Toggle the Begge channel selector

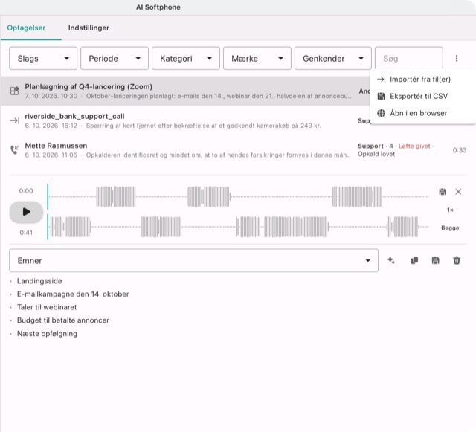pos(450,228)
